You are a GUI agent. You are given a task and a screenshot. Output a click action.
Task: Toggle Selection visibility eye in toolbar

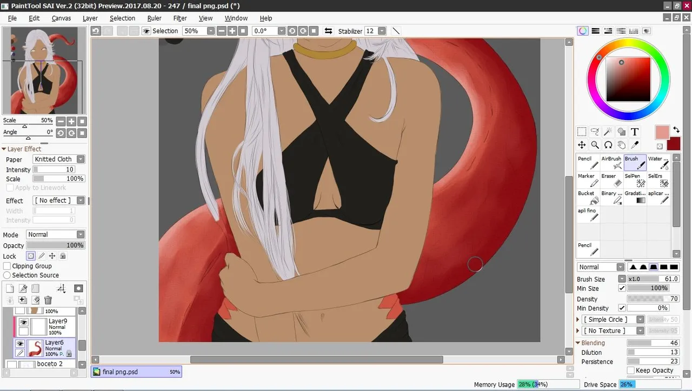tap(146, 31)
